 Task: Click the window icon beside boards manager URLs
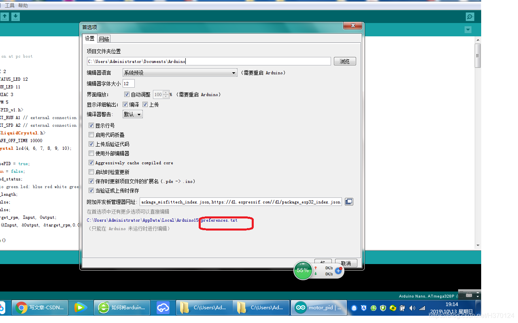tap(348, 201)
